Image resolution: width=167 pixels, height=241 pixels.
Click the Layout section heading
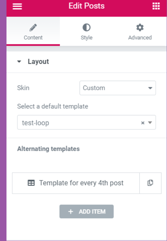click(x=38, y=62)
